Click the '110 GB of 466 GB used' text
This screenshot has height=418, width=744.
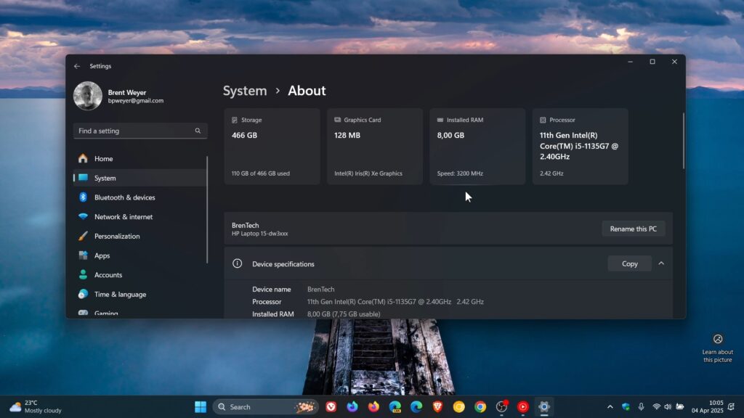[261, 173]
